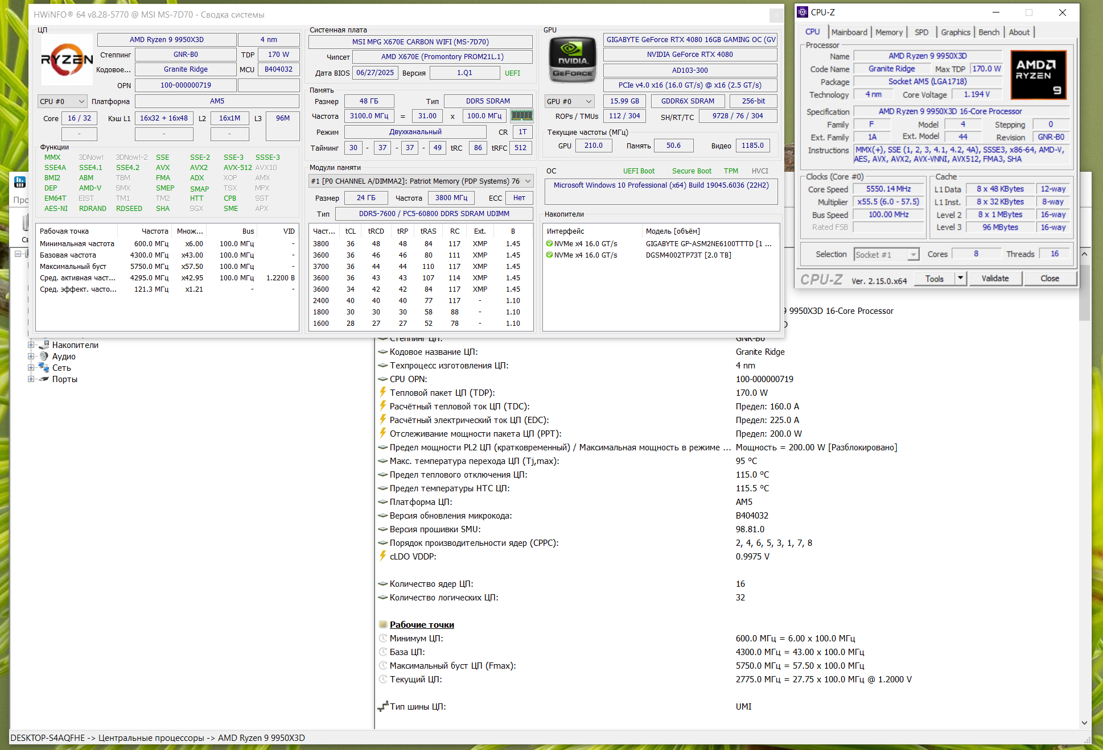This screenshot has width=1103, height=750.
Task: Click the scroll down arrow of details pane
Action: (1084, 723)
